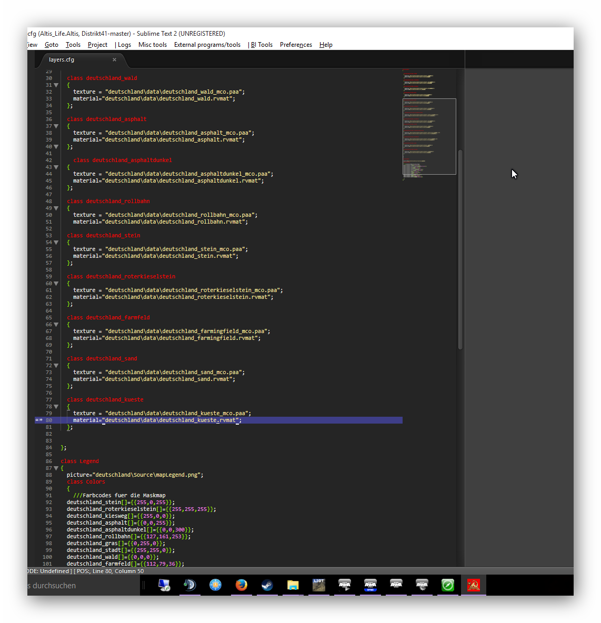This screenshot has height=623, width=601.
Task: Open the BI Tools menu
Action: (x=261, y=45)
